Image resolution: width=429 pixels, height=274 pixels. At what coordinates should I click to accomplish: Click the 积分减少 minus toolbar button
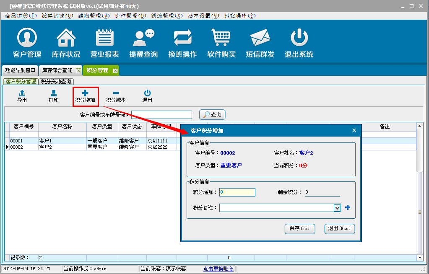coord(116,96)
